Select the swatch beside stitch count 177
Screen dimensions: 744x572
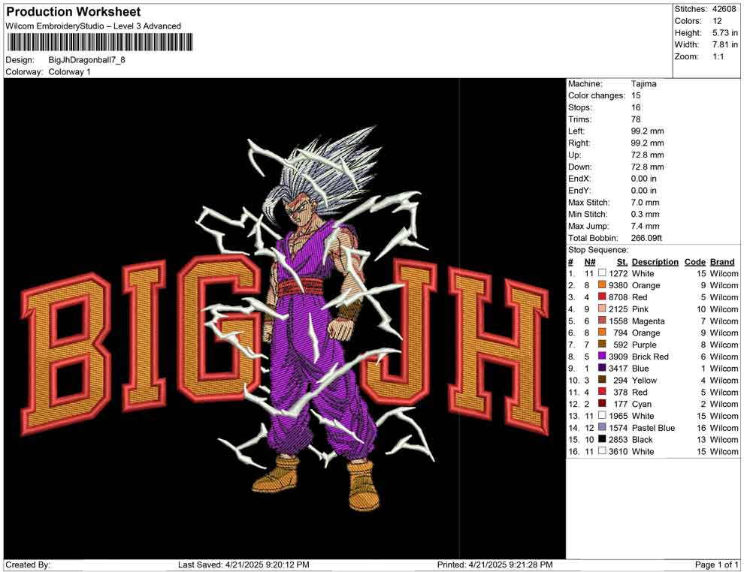click(x=602, y=403)
